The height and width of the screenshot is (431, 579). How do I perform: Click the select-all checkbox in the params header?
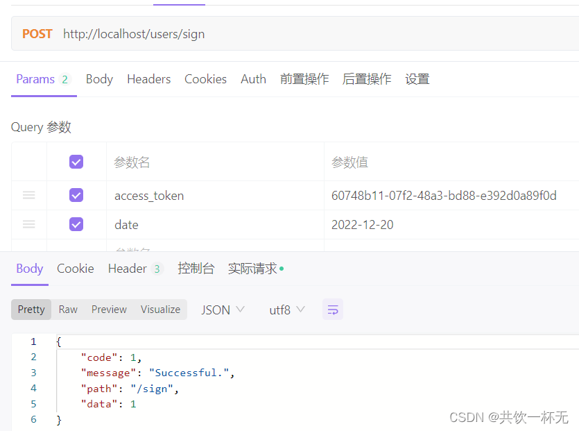coord(76,161)
